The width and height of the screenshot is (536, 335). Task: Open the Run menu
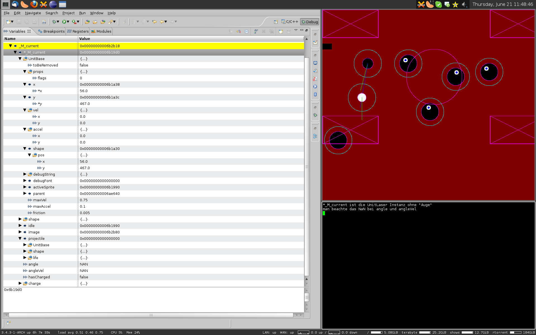point(82,13)
